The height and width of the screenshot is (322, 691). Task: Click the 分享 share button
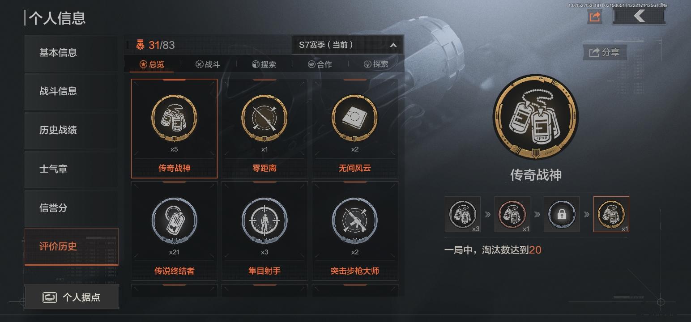click(605, 52)
